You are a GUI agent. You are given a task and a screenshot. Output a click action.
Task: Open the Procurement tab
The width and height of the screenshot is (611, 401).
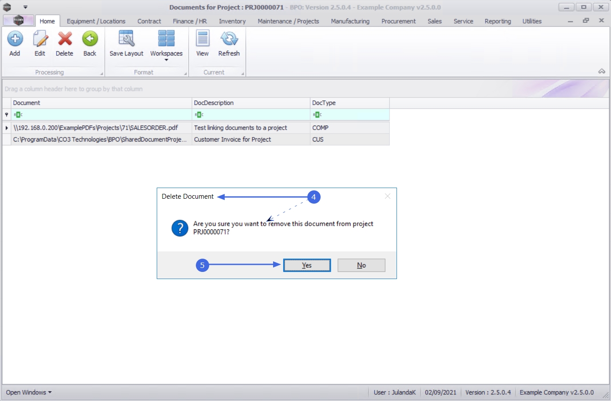click(x=398, y=21)
